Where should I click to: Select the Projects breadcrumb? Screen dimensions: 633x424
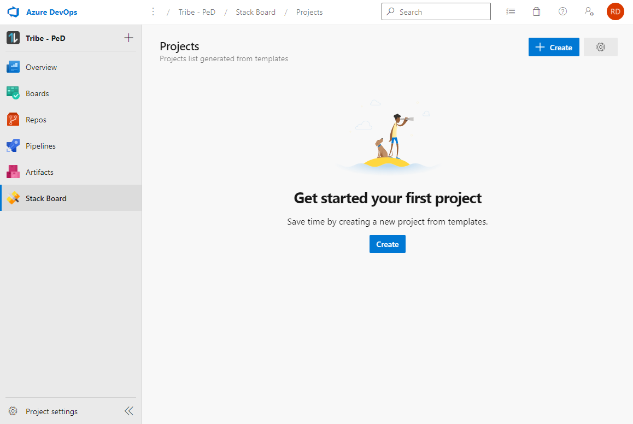(x=309, y=12)
